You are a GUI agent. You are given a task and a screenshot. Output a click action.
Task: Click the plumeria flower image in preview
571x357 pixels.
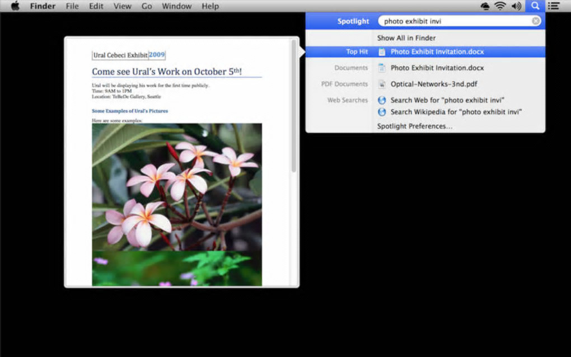176,187
